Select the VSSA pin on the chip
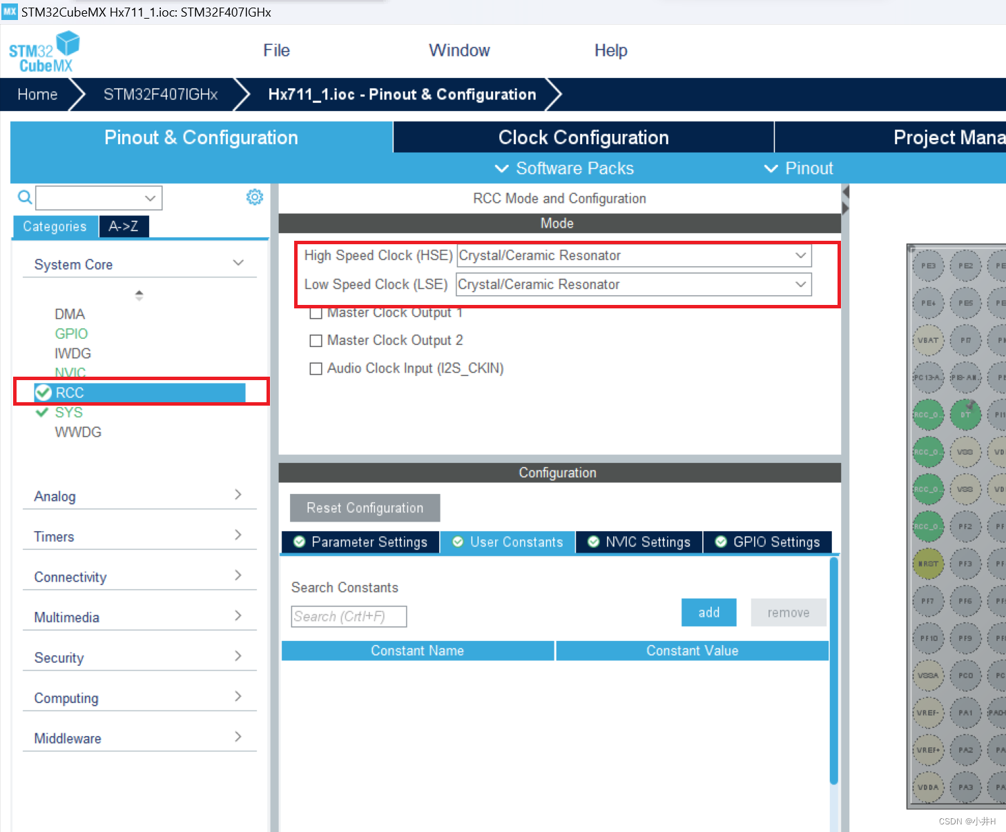 928,675
